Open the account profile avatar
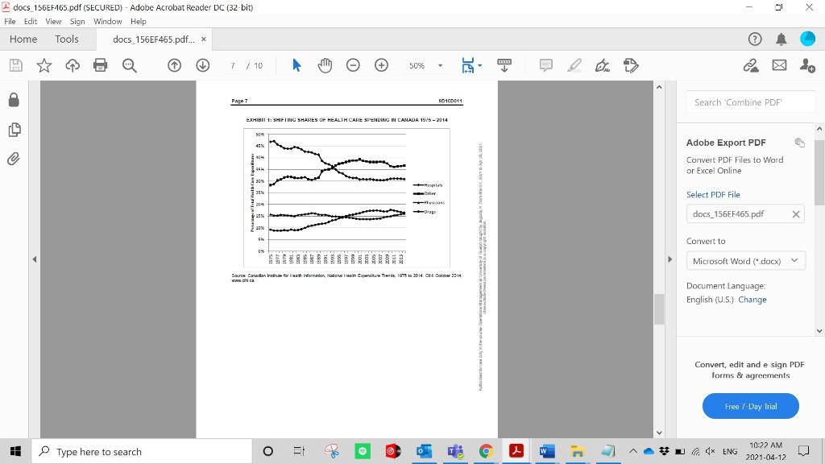 [807, 39]
